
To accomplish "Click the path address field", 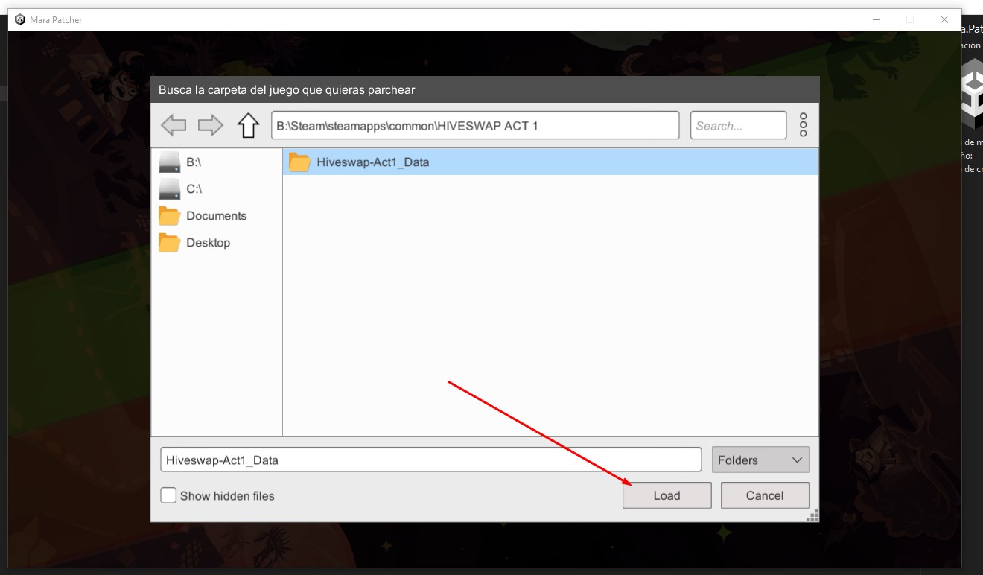I will coord(475,125).
